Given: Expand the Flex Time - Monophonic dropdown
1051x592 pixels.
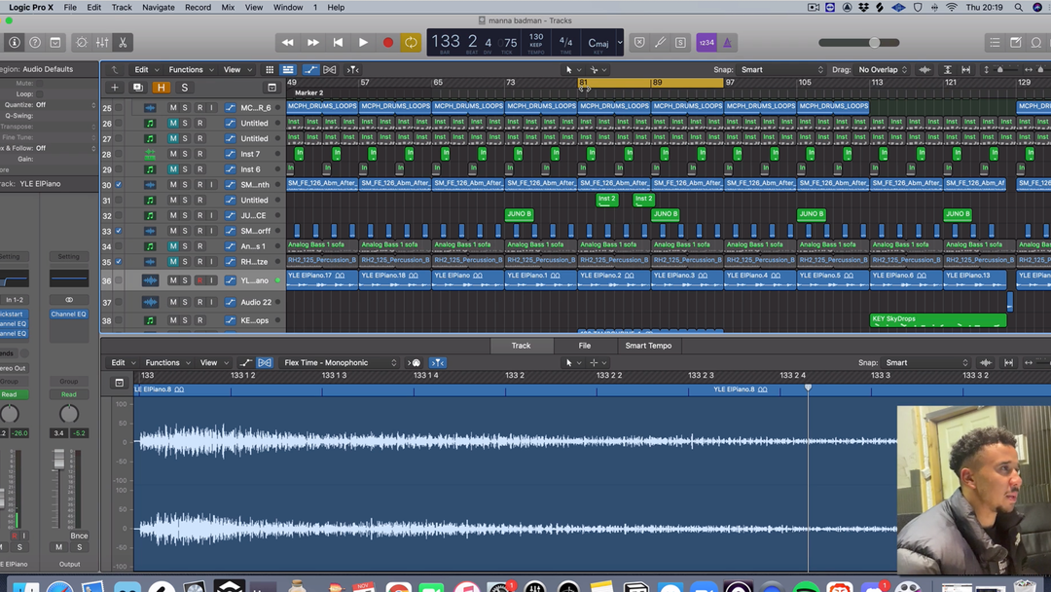Looking at the screenshot, I should pyautogui.click(x=340, y=363).
